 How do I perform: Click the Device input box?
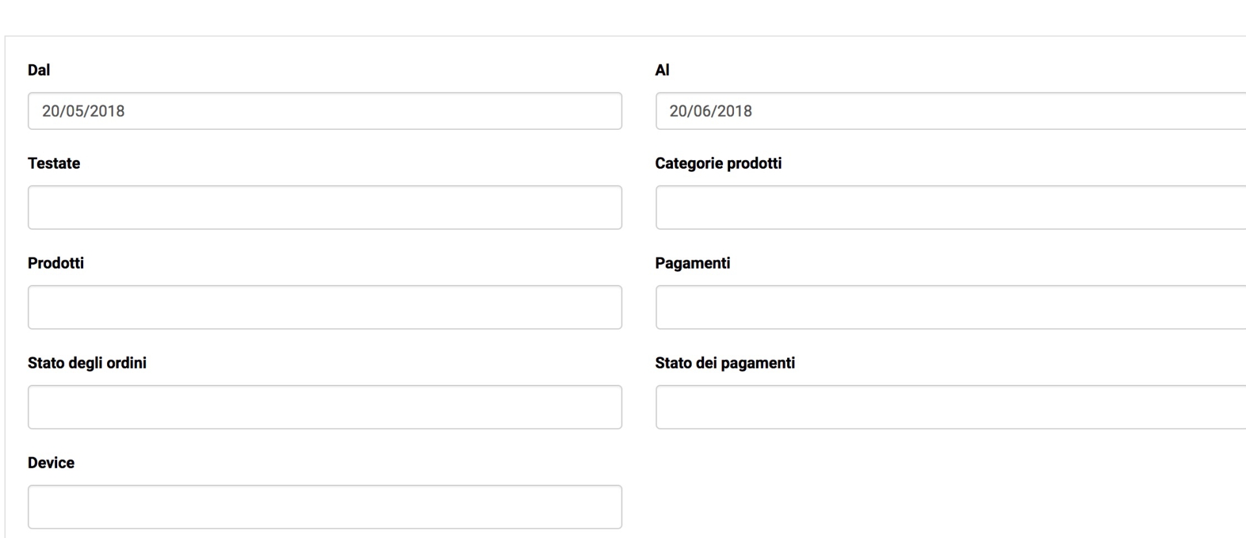click(x=324, y=507)
